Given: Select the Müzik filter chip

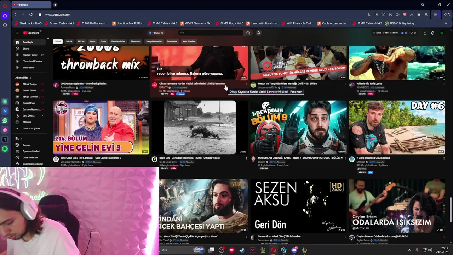Looking at the screenshot, I should (x=69, y=41).
